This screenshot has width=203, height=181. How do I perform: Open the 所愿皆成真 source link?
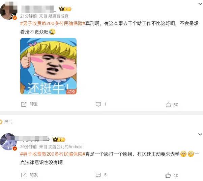(x=58, y=16)
